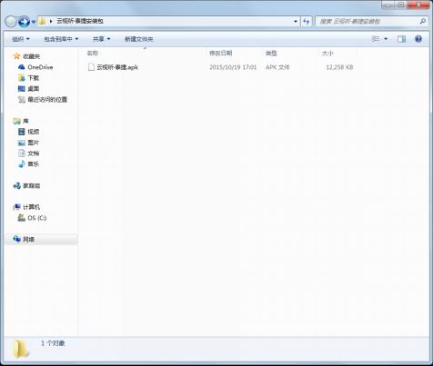The height and width of the screenshot is (366, 433).
Task: Open Downloads (下载) in sidebar
Action: pyautogui.click(x=34, y=78)
